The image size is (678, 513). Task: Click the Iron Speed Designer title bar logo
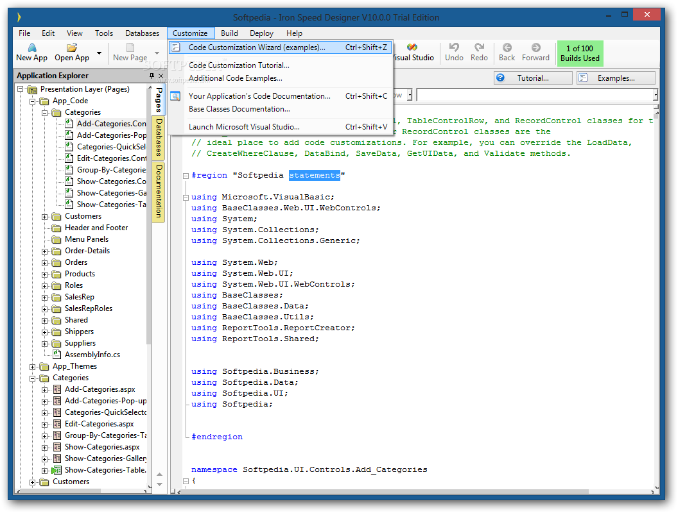coord(19,17)
